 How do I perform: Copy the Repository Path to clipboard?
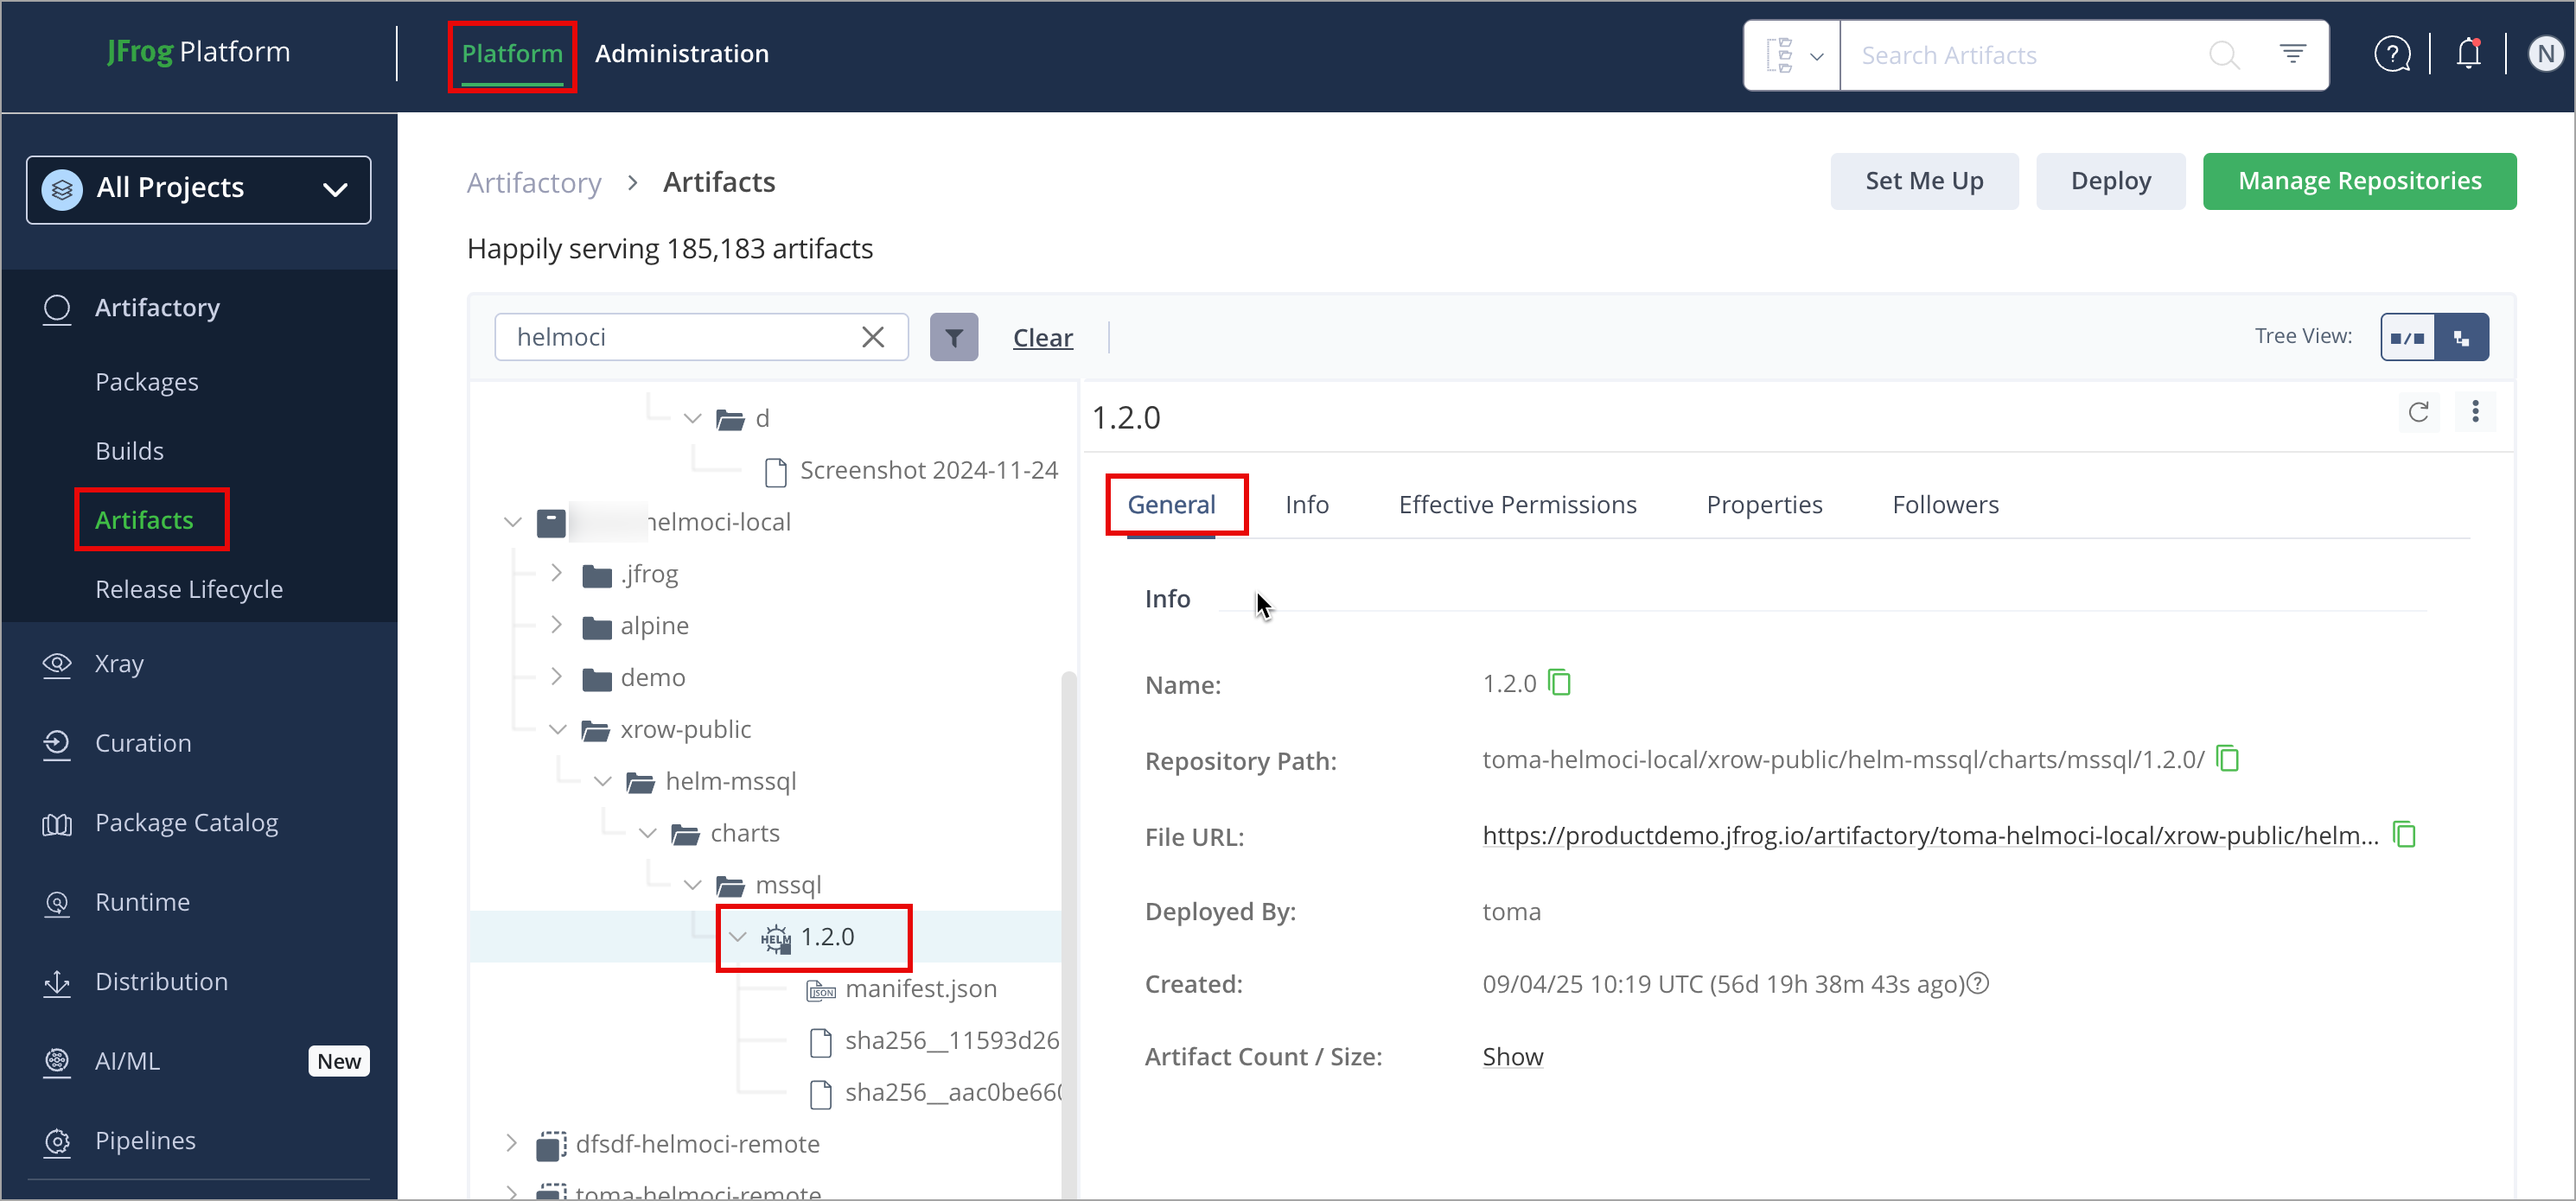(x=2227, y=759)
